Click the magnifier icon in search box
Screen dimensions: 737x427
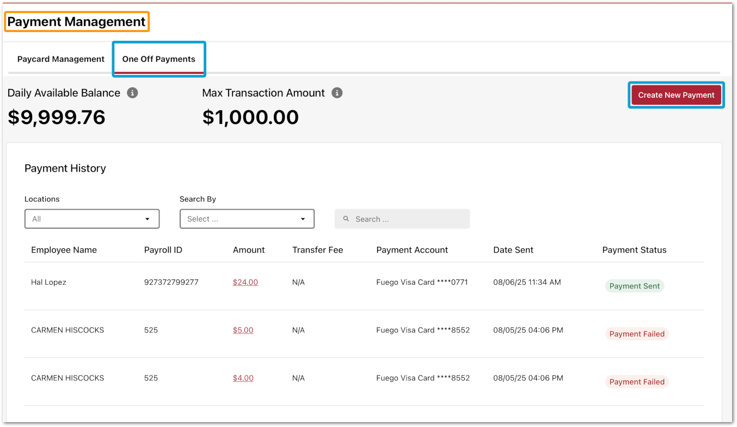pyautogui.click(x=346, y=219)
